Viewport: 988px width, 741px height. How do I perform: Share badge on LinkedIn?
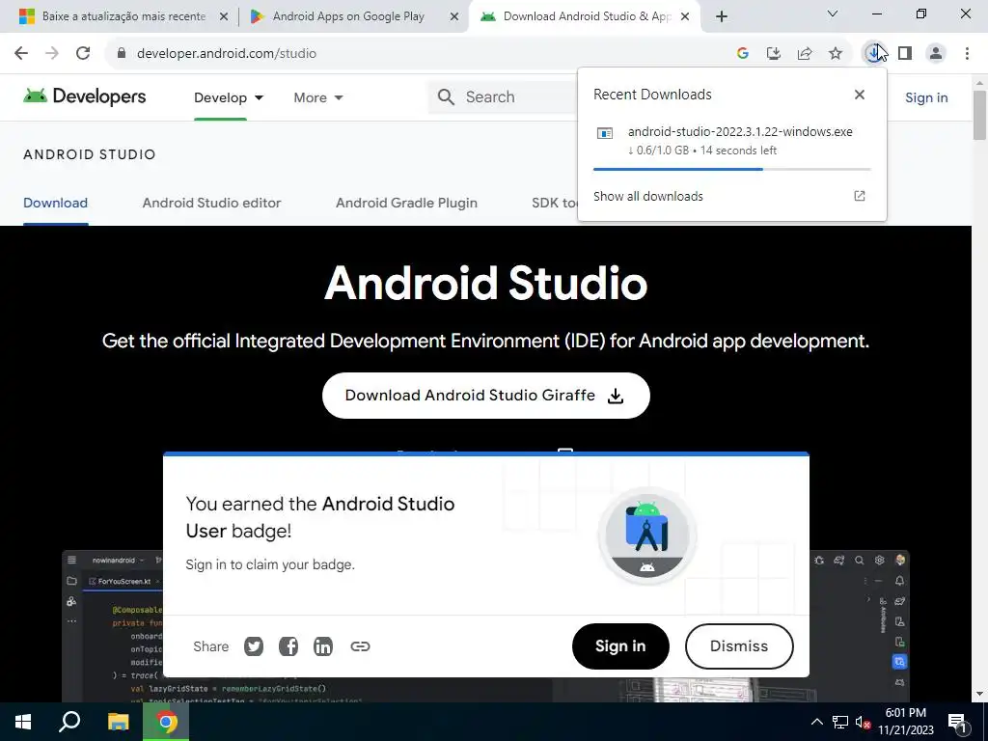tap(323, 646)
